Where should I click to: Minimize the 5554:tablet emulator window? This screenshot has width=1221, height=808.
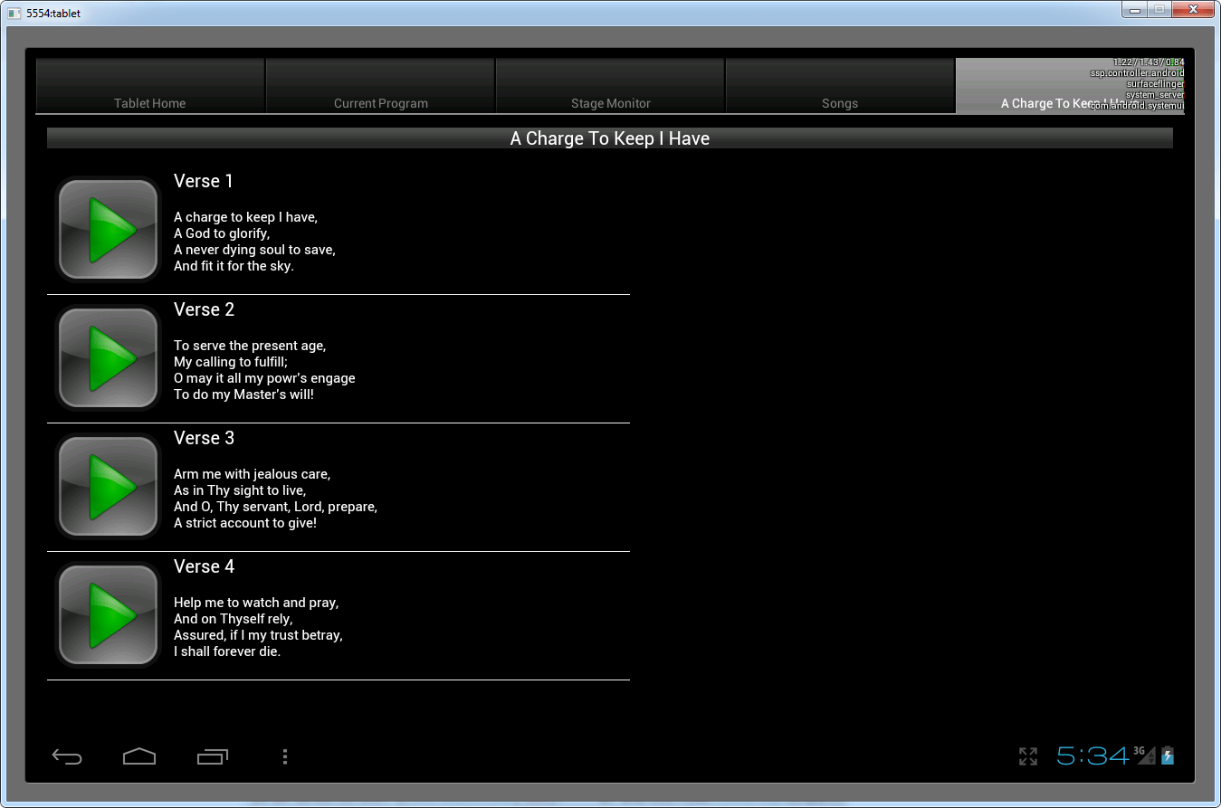point(1135,10)
